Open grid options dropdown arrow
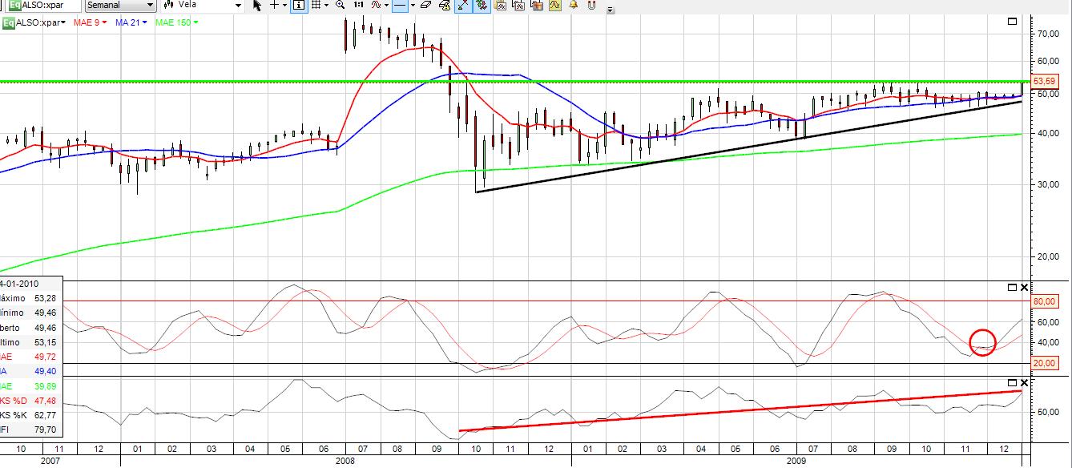The width and height of the screenshot is (1072, 468). click(327, 5)
